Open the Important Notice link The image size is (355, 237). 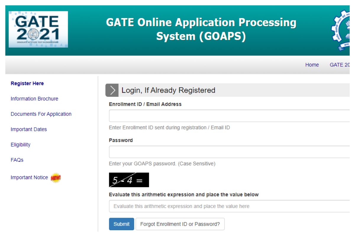pos(29,177)
